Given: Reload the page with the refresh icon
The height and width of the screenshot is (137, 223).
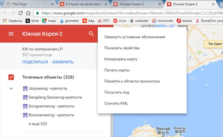Looking at the screenshot, I should coord(20,13).
